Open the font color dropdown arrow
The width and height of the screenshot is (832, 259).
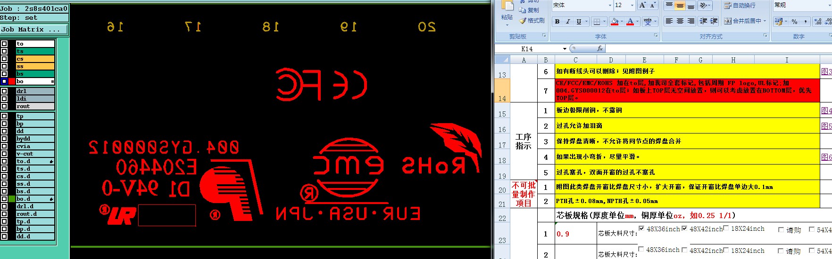[638, 22]
